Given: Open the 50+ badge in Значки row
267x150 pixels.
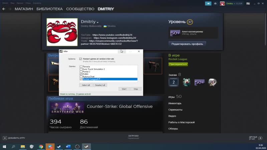Looking at the screenshot, I should [199, 82].
